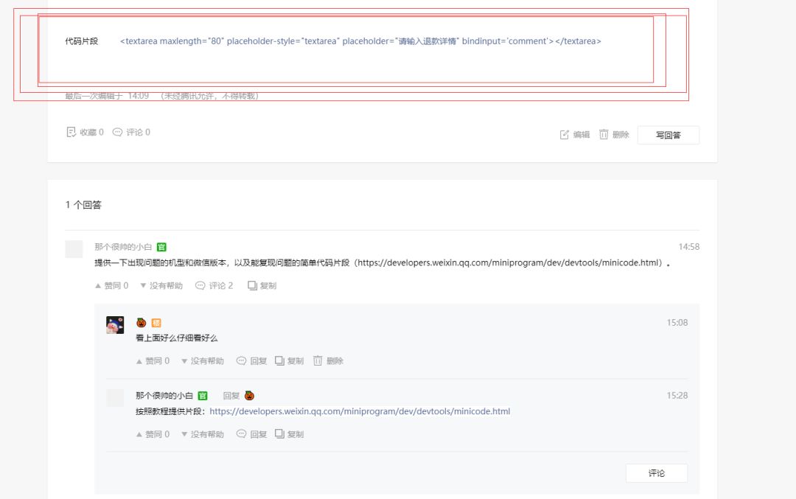Upvote the 15:28 comment with 赞同 0
796x499 pixels.
(153, 434)
